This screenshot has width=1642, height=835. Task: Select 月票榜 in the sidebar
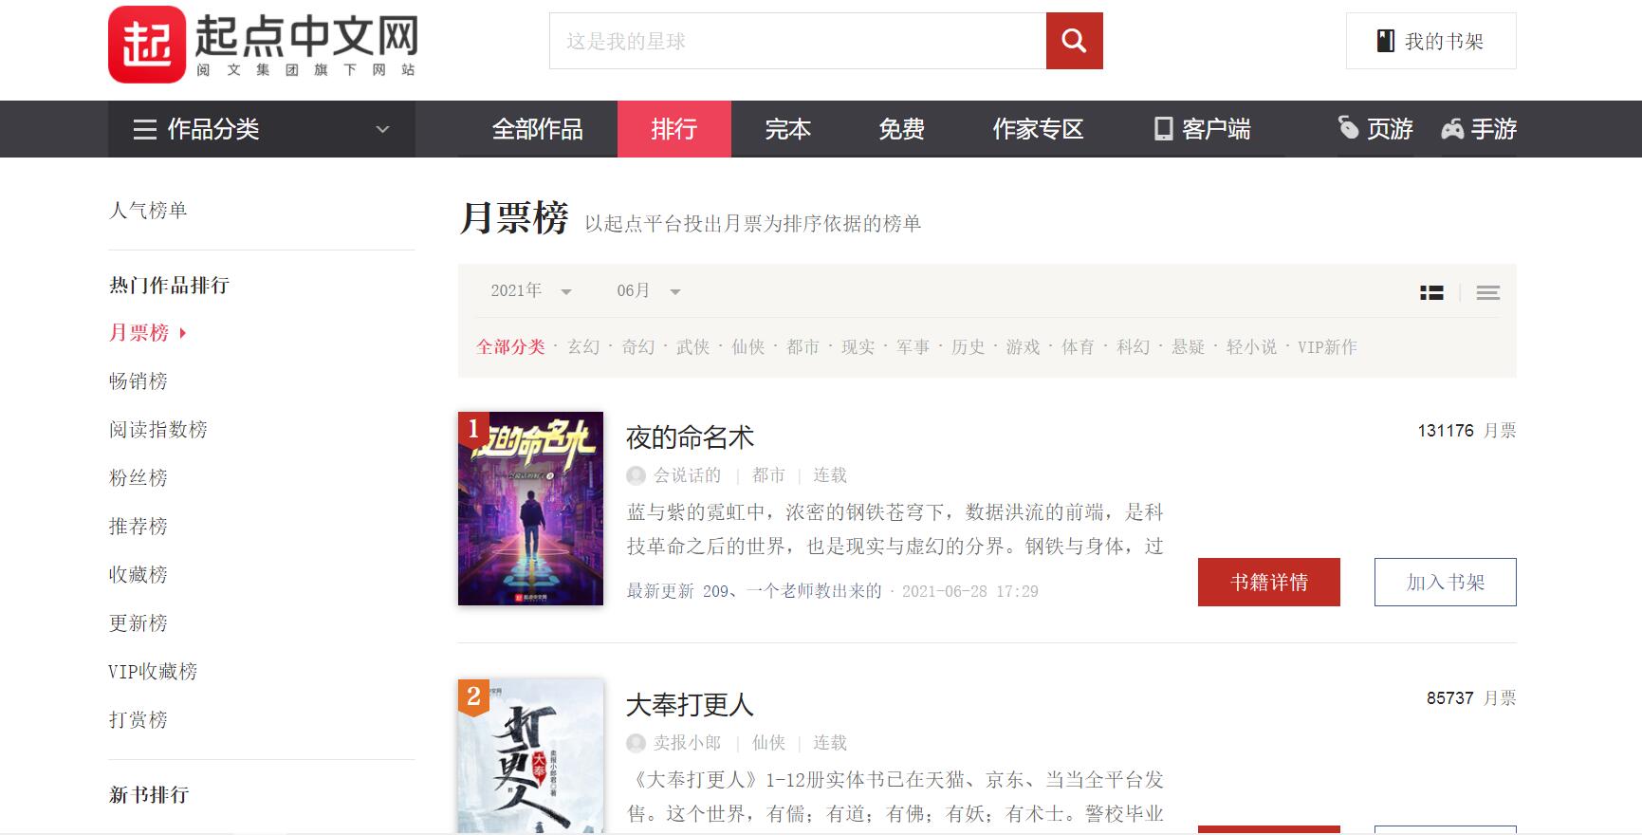tap(138, 333)
